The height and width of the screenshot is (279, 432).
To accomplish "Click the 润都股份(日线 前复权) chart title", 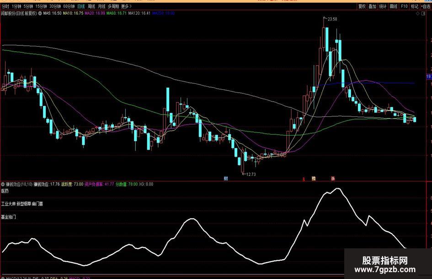I will pyautogui.click(x=19, y=13).
